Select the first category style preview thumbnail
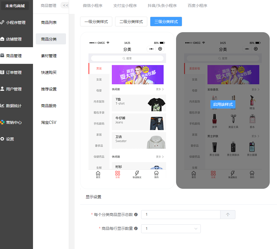This screenshot has width=277, height=249. pyautogui.click(x=127, y=110)
